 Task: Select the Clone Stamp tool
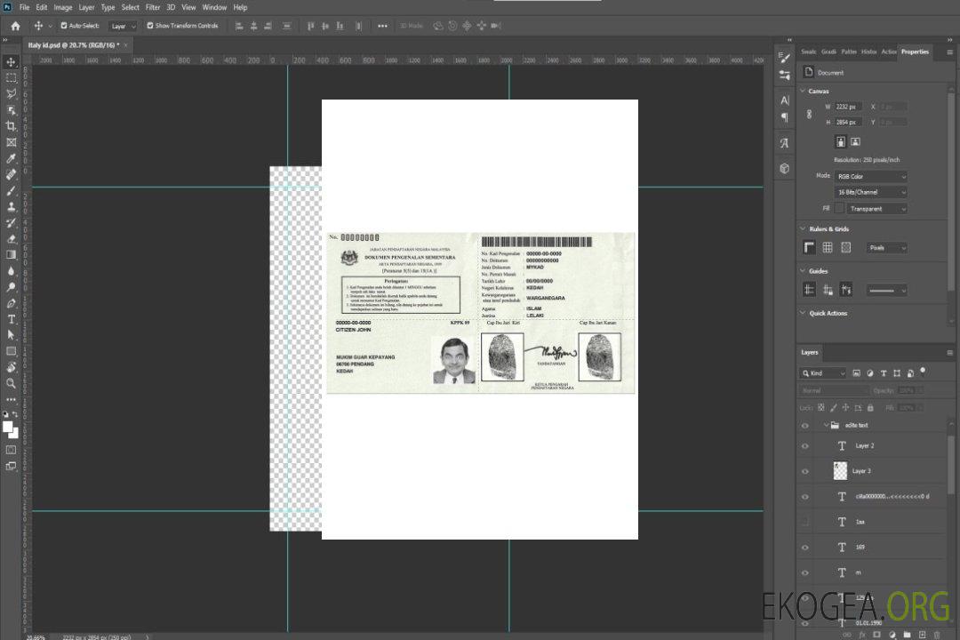[11, 206]
